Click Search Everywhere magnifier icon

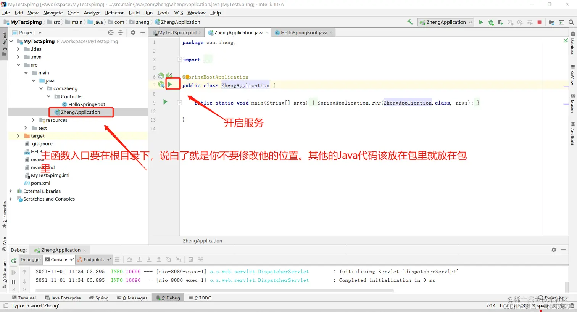coord(571,22)
